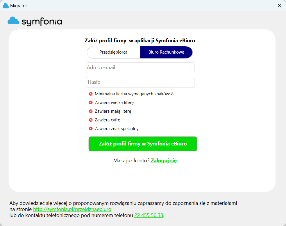Select the Przedsiębiorca profile type
The width and height of the screenshot is (286, 226).
113,52
